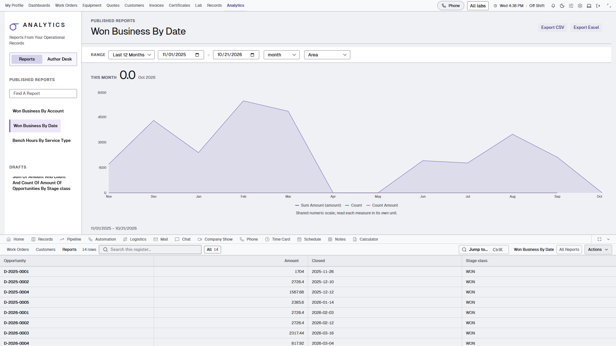The image size is (616, 346).
Task: Toggle dark mode moon icon
Action: [562, 6]
